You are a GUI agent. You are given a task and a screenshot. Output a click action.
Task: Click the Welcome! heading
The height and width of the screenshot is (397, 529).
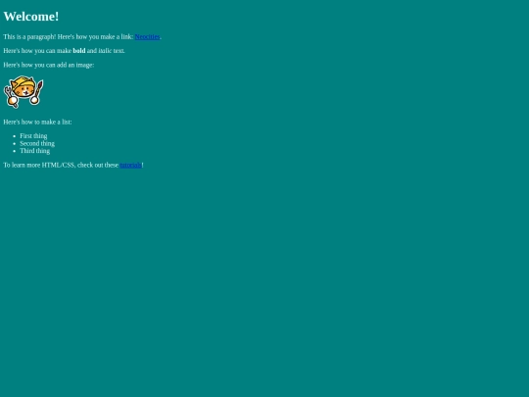31,17
